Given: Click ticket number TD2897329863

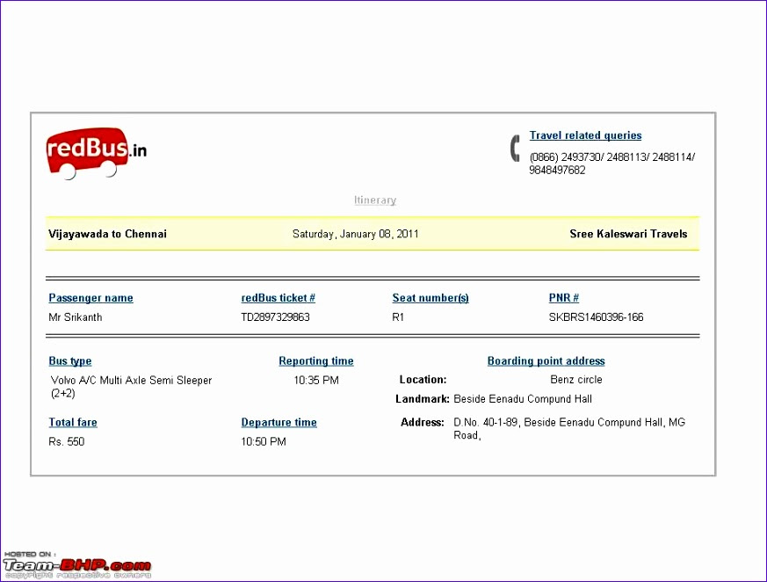Looking at the screenshot, I should coord(275,317).
